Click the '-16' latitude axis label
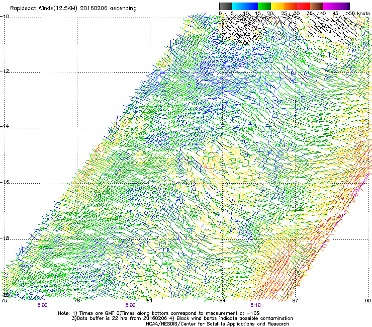Image resolution: width=372 pixels, height=327 pixels. [x=5, y=182]
